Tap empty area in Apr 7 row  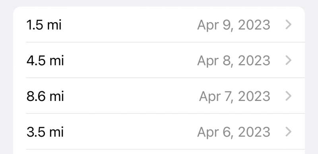(x=131, y=96)
